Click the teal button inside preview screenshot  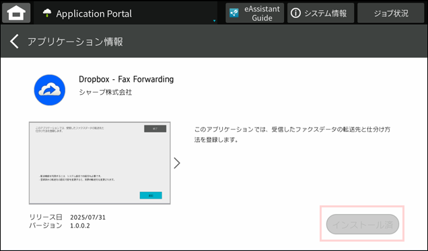[x=151, y=195]
